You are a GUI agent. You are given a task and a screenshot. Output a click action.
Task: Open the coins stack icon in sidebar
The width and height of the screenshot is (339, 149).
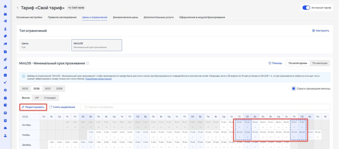[x=5, y=60]
